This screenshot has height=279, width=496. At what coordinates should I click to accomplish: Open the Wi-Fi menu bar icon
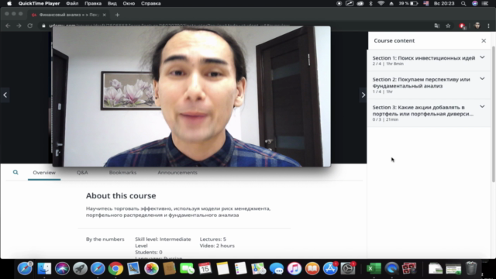[x=381, y=3]
